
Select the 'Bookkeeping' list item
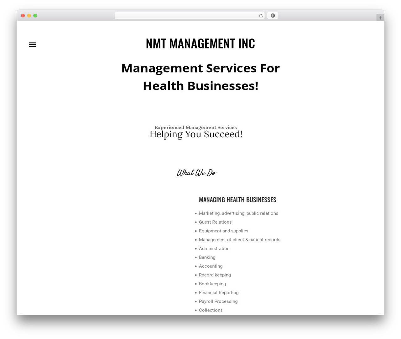click(212, 284)
